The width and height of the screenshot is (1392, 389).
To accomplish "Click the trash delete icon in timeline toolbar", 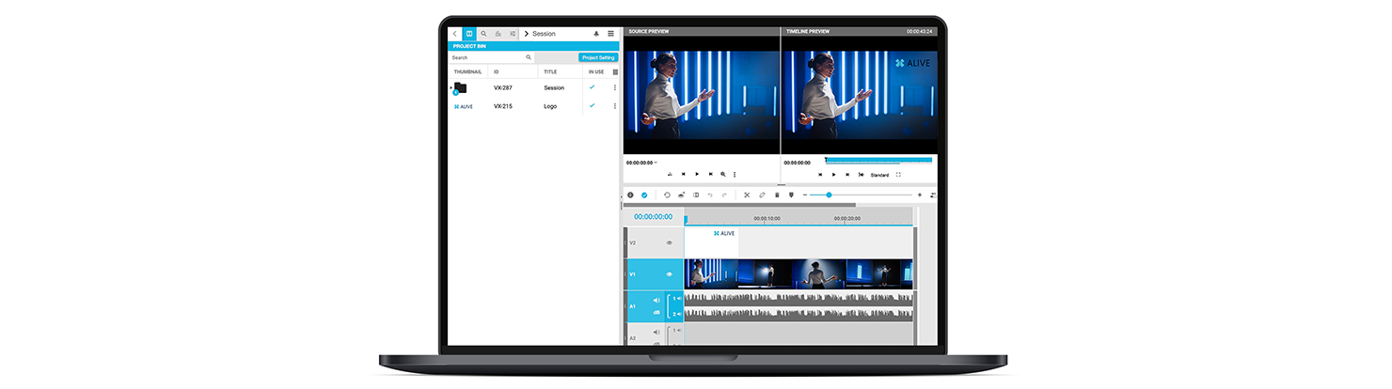I will 777,194.
